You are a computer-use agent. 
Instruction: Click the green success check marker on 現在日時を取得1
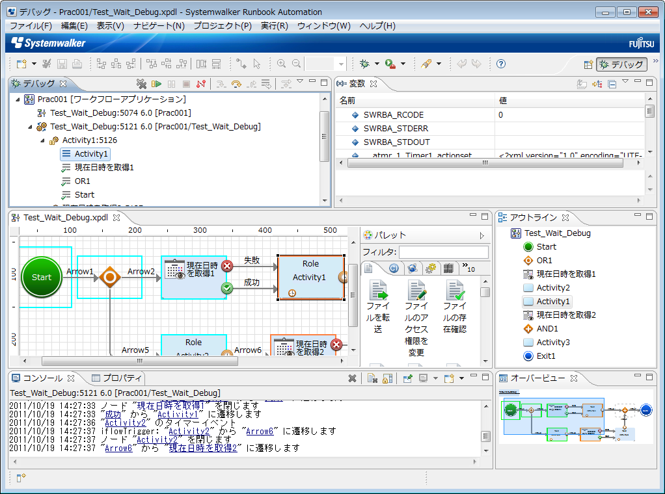[227, 288]
